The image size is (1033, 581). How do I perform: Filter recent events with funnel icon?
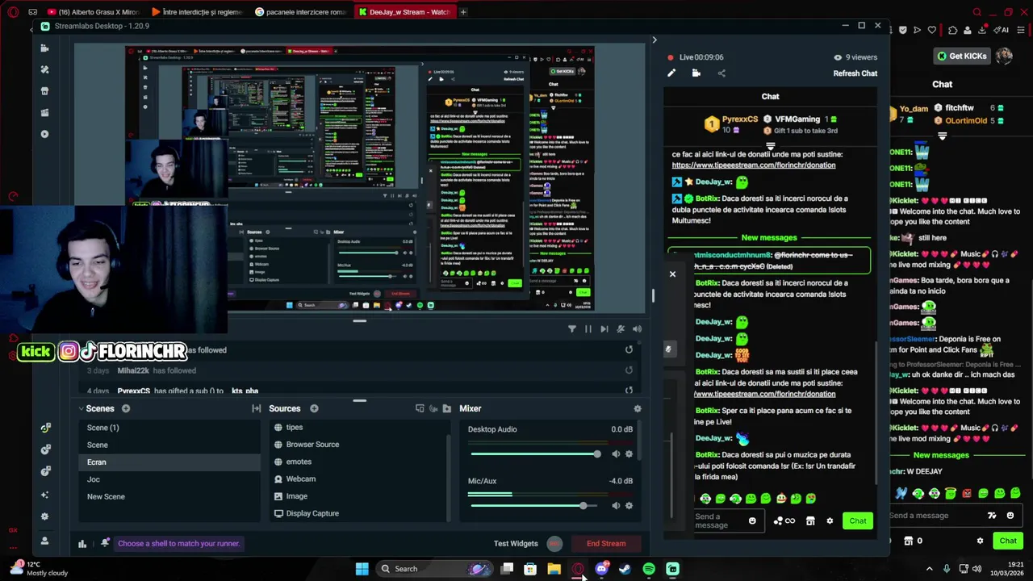click(572, 329)
